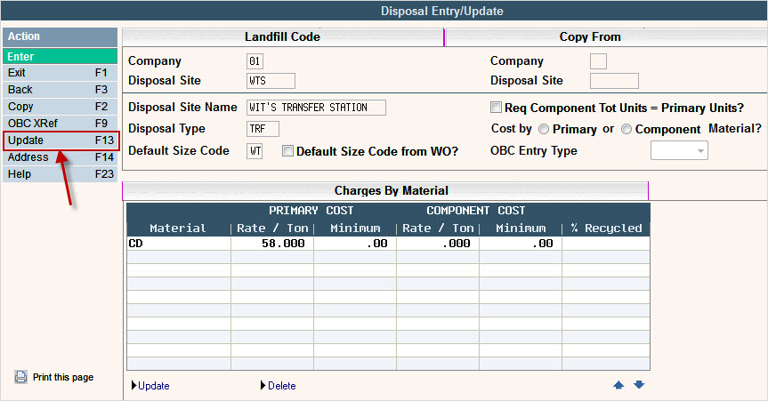Click Copy From Disposal Site field
Screen dimensions: 768x401
click(x=614, y=81)
